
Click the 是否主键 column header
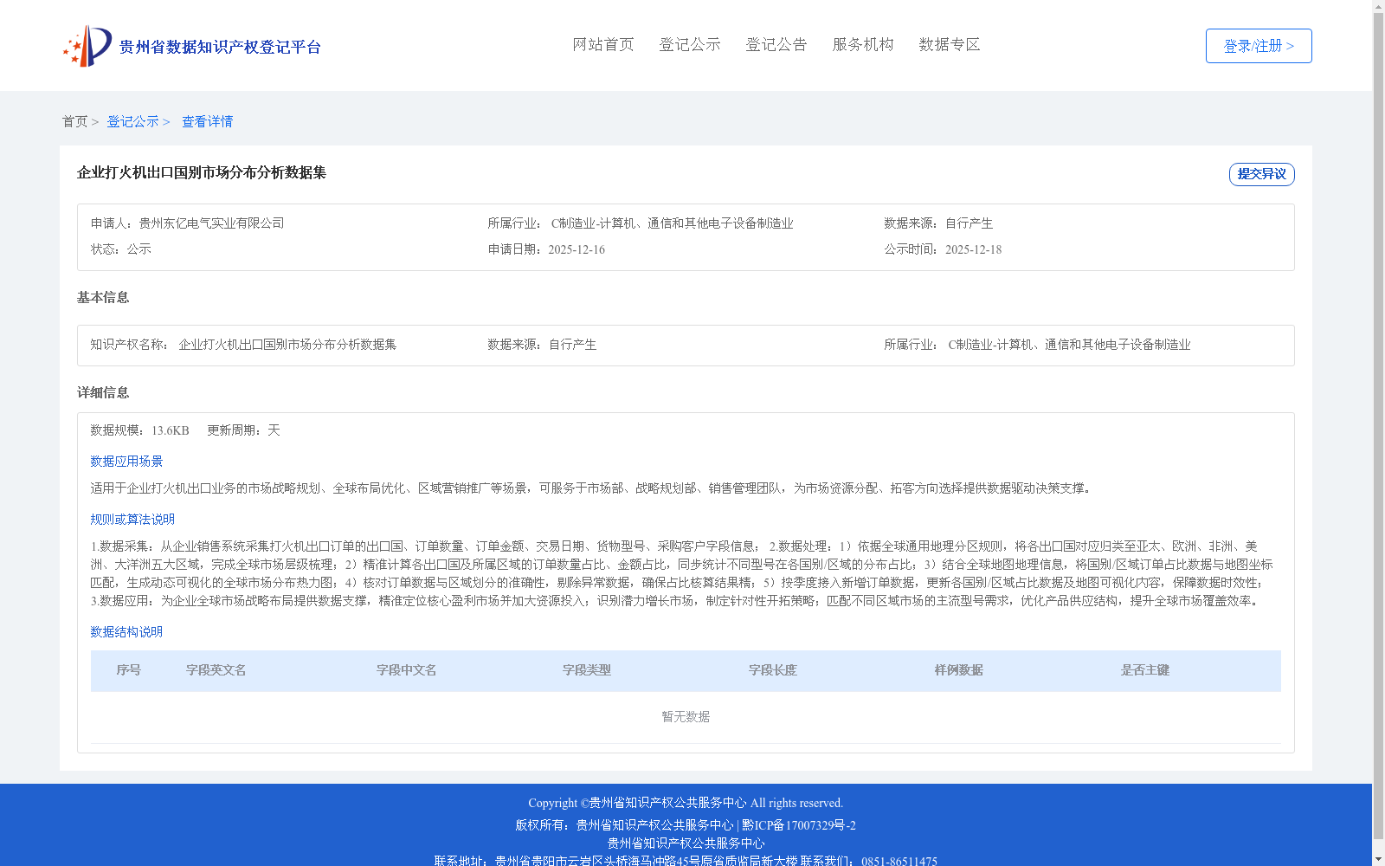click(1145, 670)
